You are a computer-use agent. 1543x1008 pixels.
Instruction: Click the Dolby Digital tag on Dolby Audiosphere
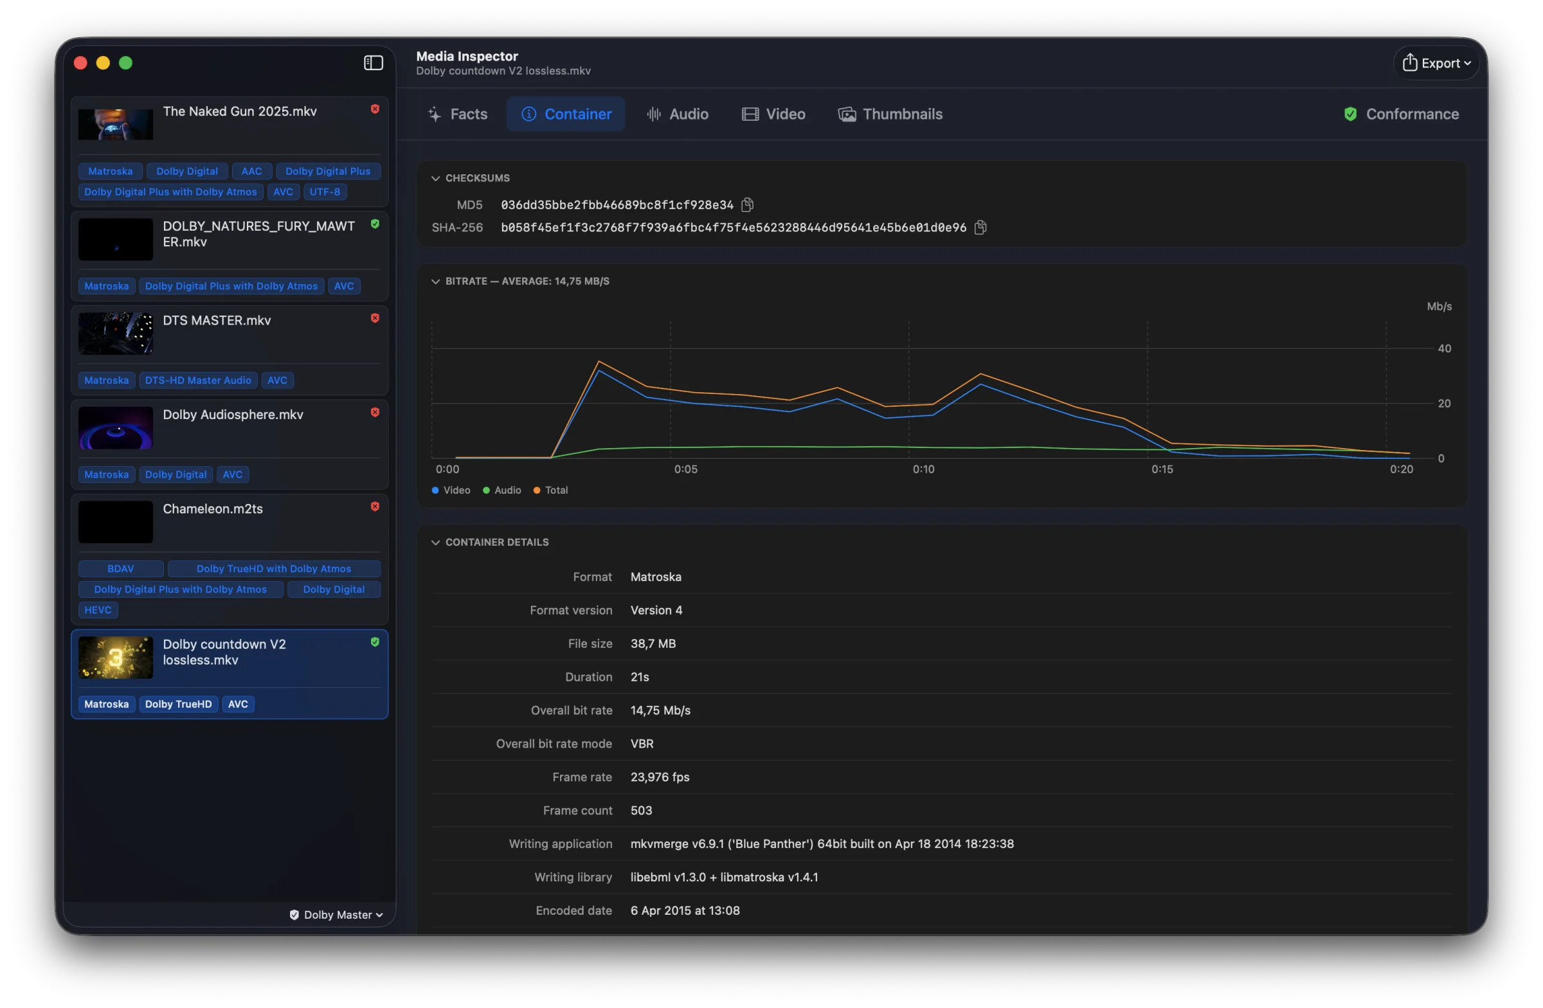(176, 475)
